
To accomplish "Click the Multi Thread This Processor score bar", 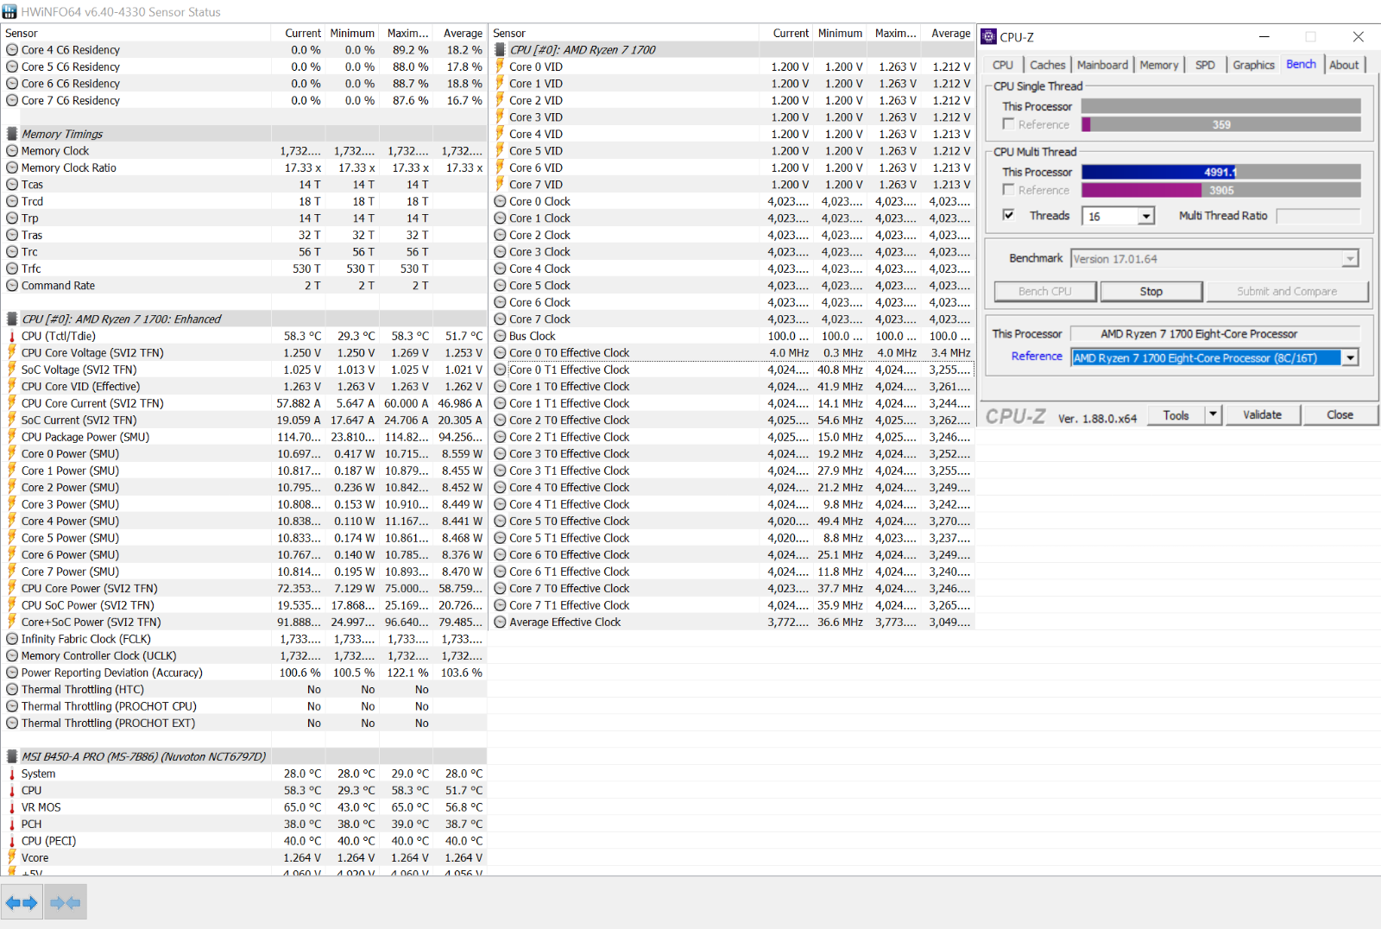I will [x=1220, y=172].
